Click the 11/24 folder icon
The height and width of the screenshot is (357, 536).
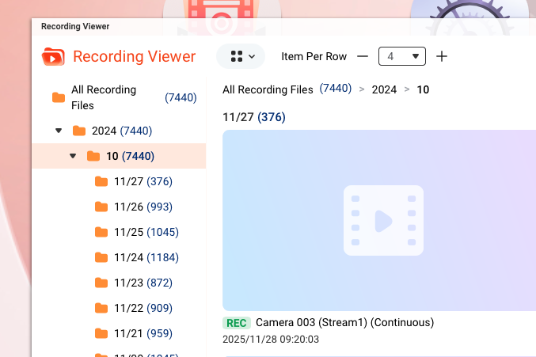tap(101, 257)
